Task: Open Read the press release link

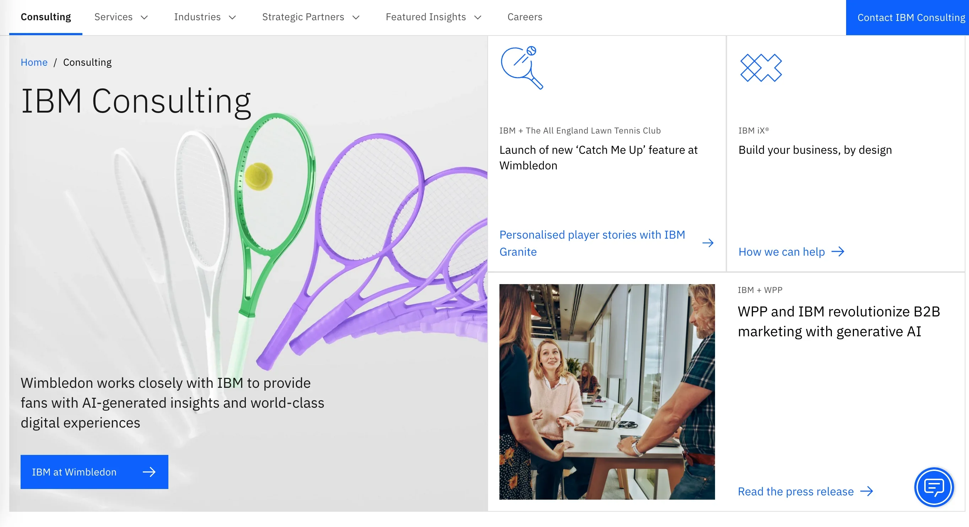Action: pyautogui.click(x=795, y=491)
